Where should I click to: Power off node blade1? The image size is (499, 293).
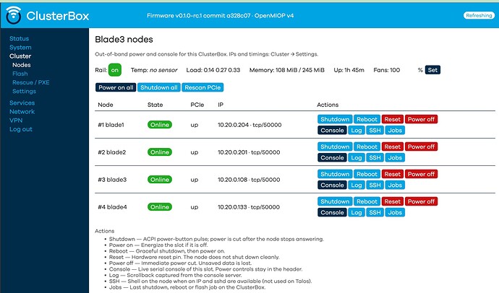[421, 119]
